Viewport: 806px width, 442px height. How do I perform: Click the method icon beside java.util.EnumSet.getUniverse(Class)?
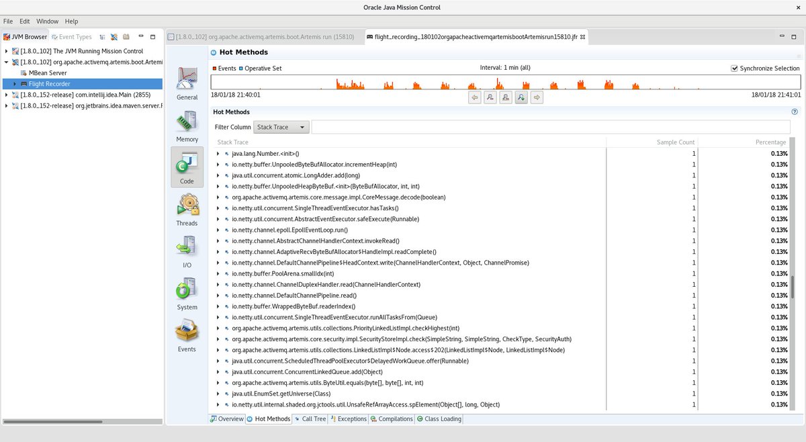[x=227, y=394]
